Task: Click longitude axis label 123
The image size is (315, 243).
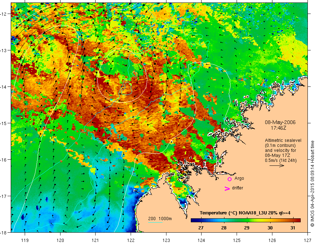Action: (166, 240)
